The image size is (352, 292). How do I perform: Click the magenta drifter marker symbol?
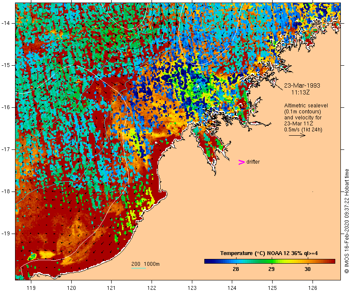click(241, 162)
